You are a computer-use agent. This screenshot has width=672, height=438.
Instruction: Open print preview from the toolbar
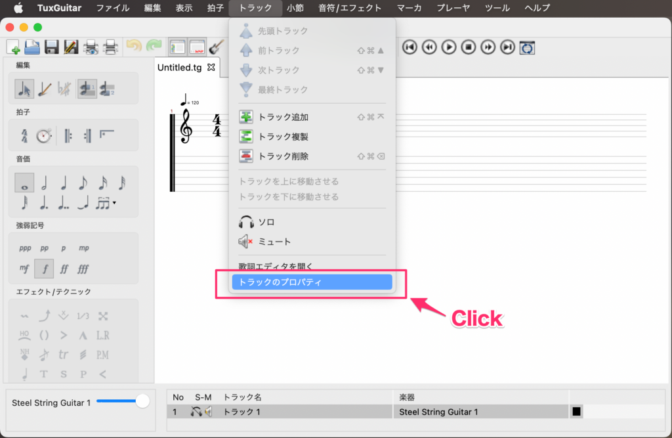[x=91, y=47]
